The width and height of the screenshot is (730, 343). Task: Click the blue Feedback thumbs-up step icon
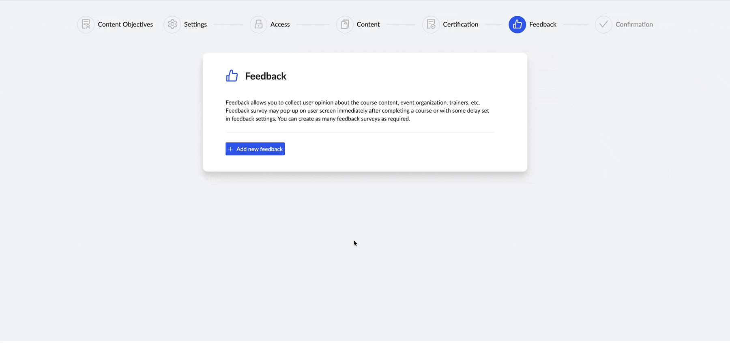pyautogui.click(x=517, y=24)
